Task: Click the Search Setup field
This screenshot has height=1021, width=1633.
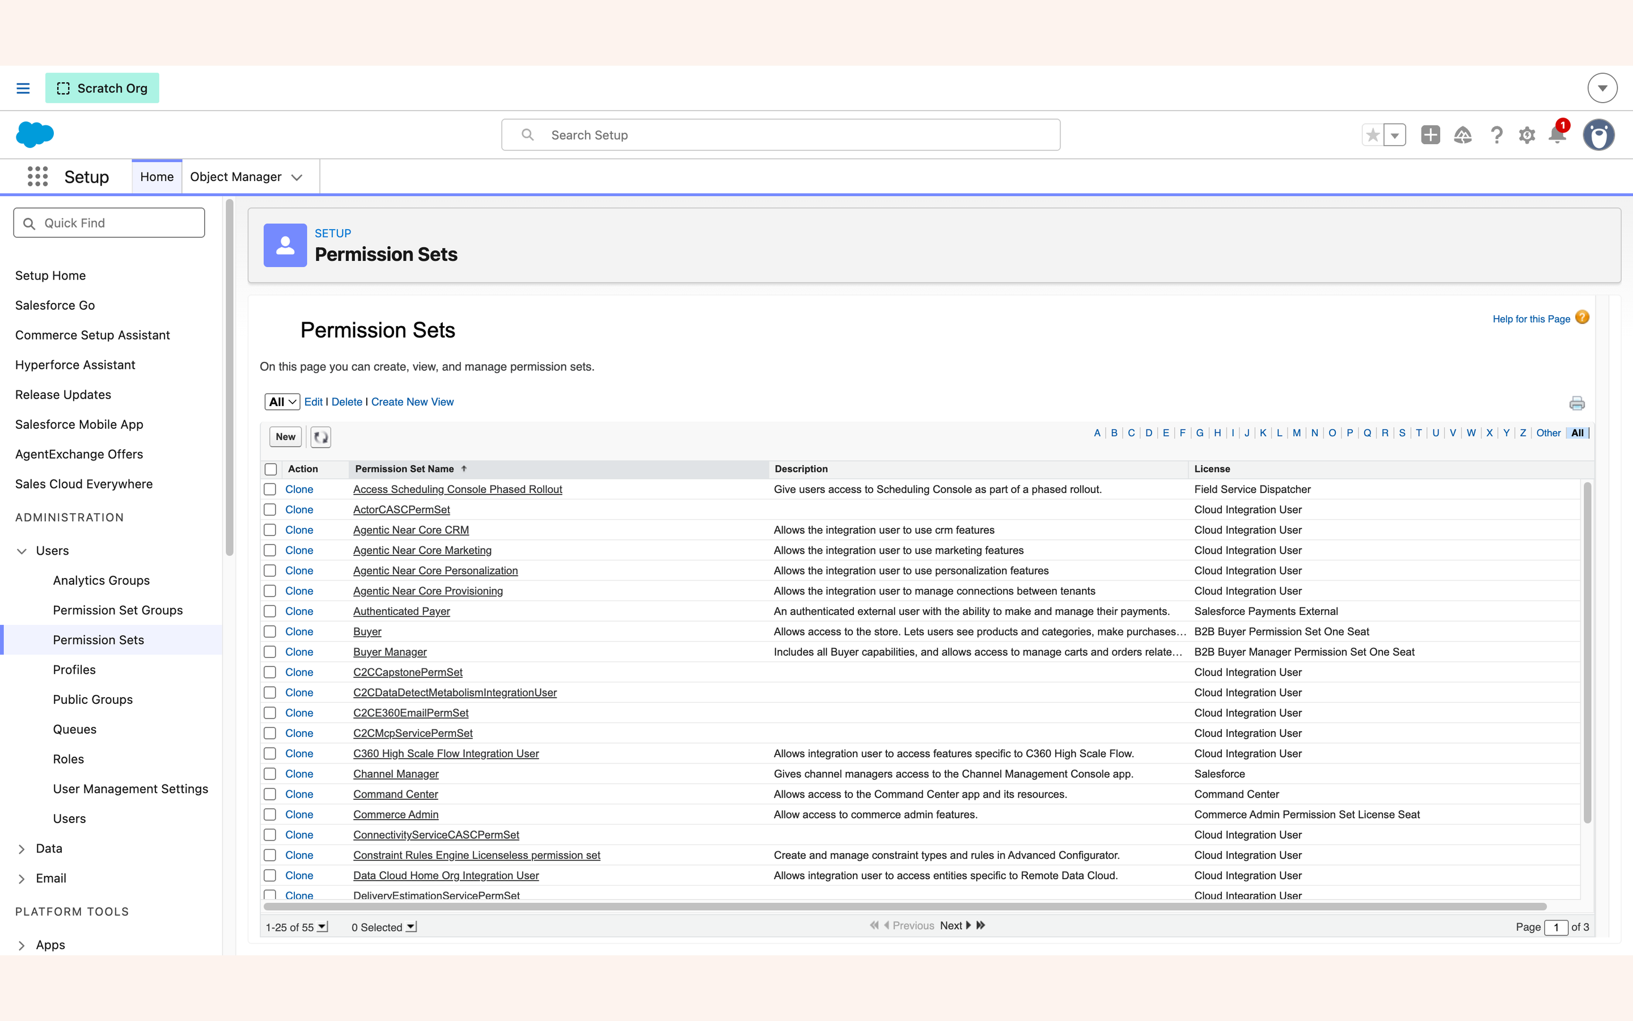Action: 781,135
